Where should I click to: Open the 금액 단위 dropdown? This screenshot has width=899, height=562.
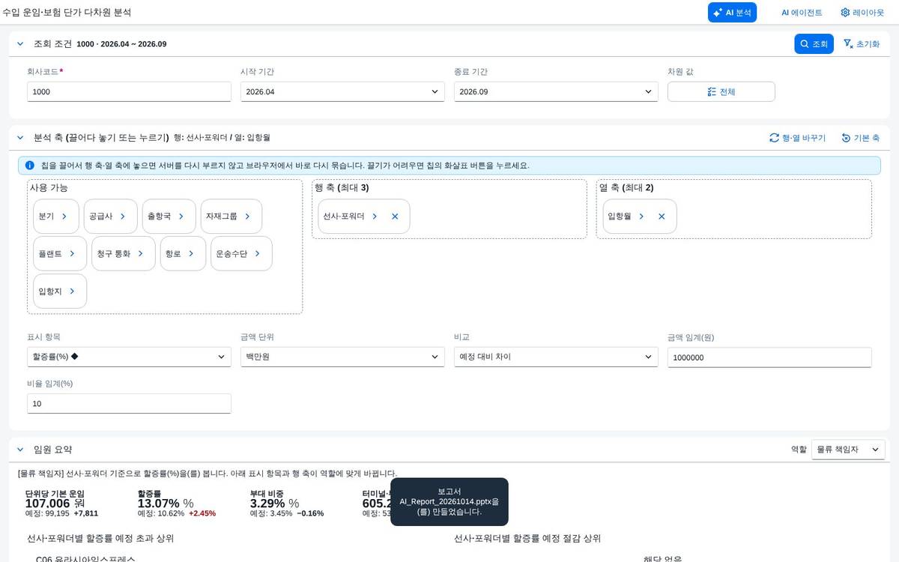(x=342, y=357)
